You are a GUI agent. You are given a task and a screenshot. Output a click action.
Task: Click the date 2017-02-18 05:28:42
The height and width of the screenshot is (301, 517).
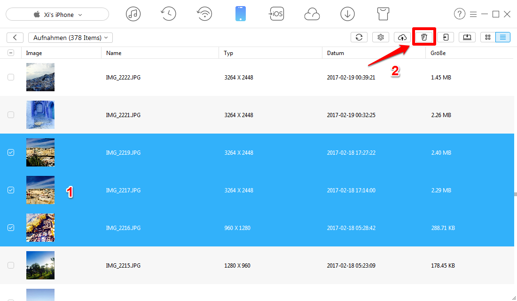coord(351,228)
